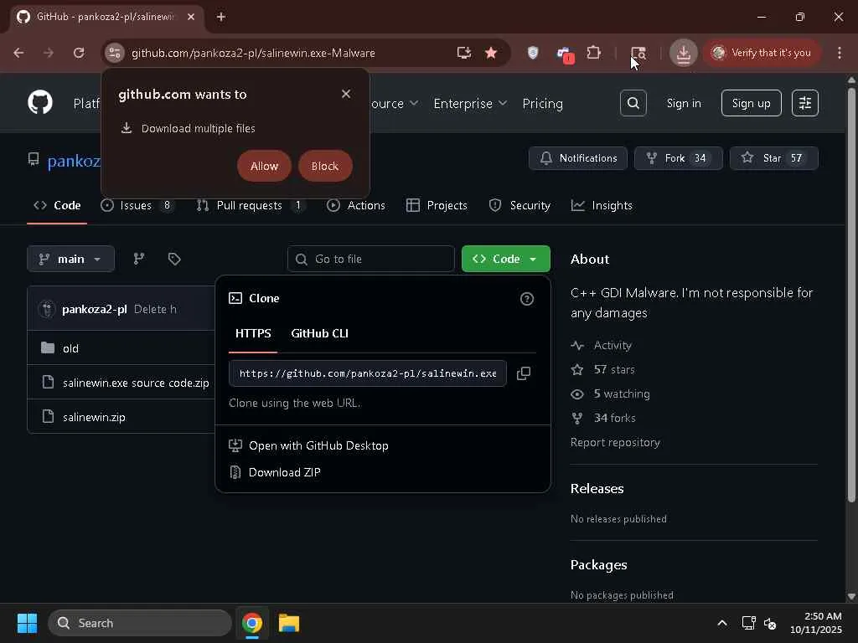Viewport: 858px width, 643px height.
Task: Select the Code repository tab
Action: coord(57,206)
